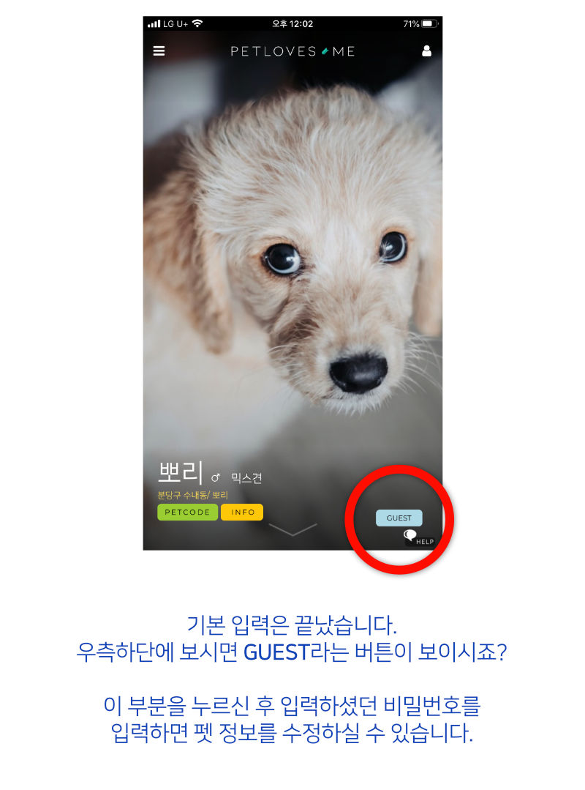Image resolution: width=585 pixels, height=790 pixels.
Task: Click the yellow INFO button
Action: coord(242,512)
